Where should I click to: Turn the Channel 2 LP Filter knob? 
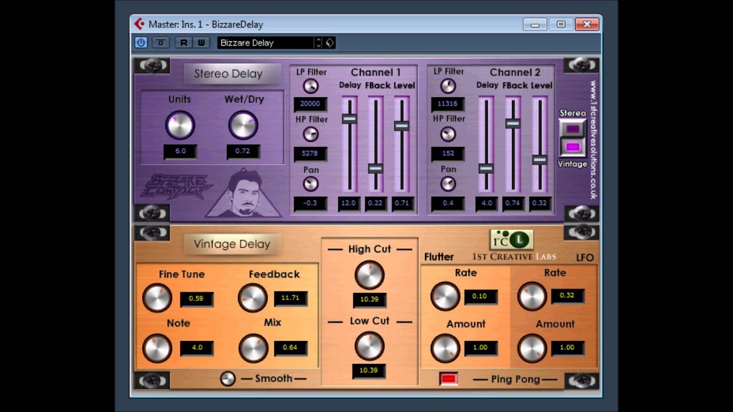448,86
